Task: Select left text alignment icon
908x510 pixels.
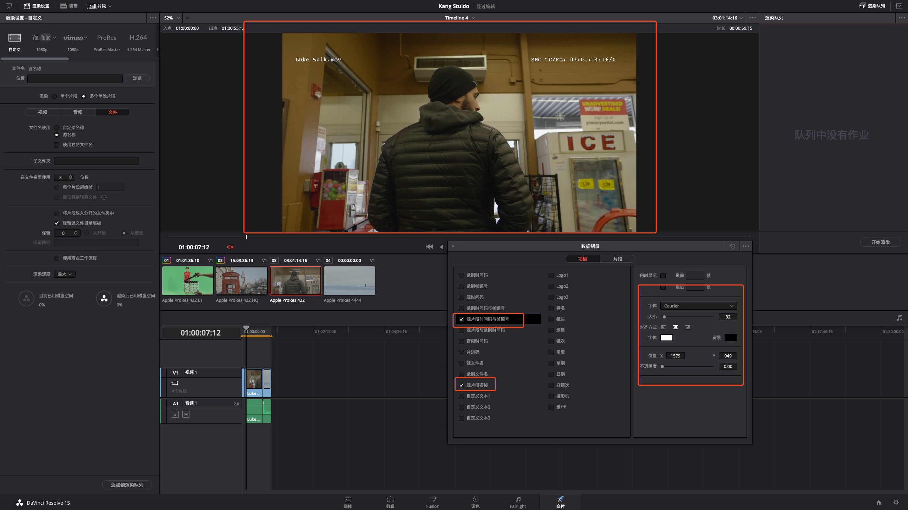Action: point(663,327)
